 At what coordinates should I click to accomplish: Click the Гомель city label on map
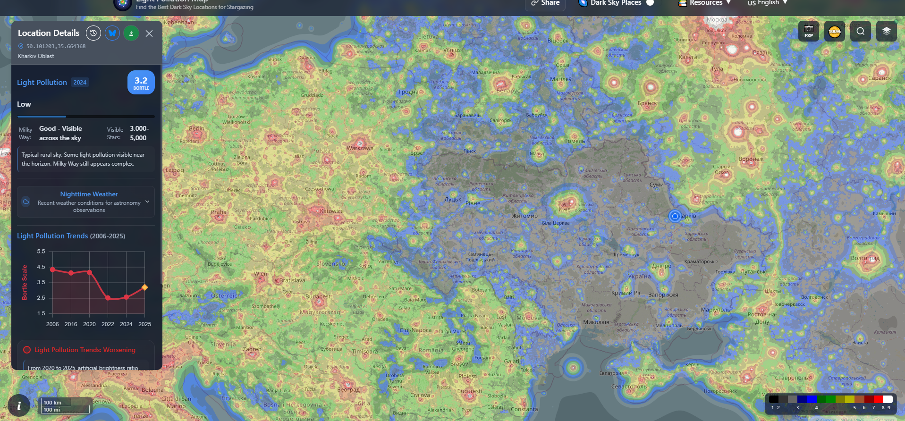[575, 141]
